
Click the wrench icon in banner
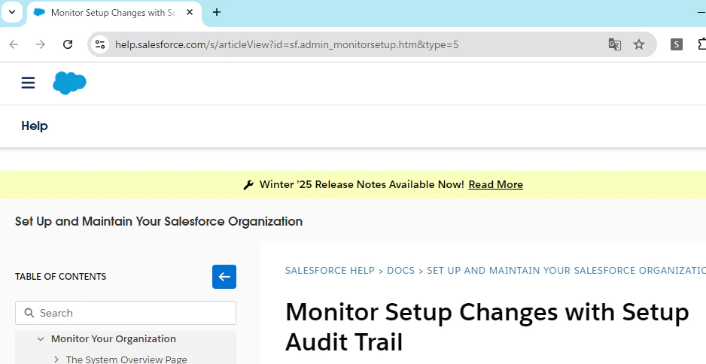(x=248, y=184)
